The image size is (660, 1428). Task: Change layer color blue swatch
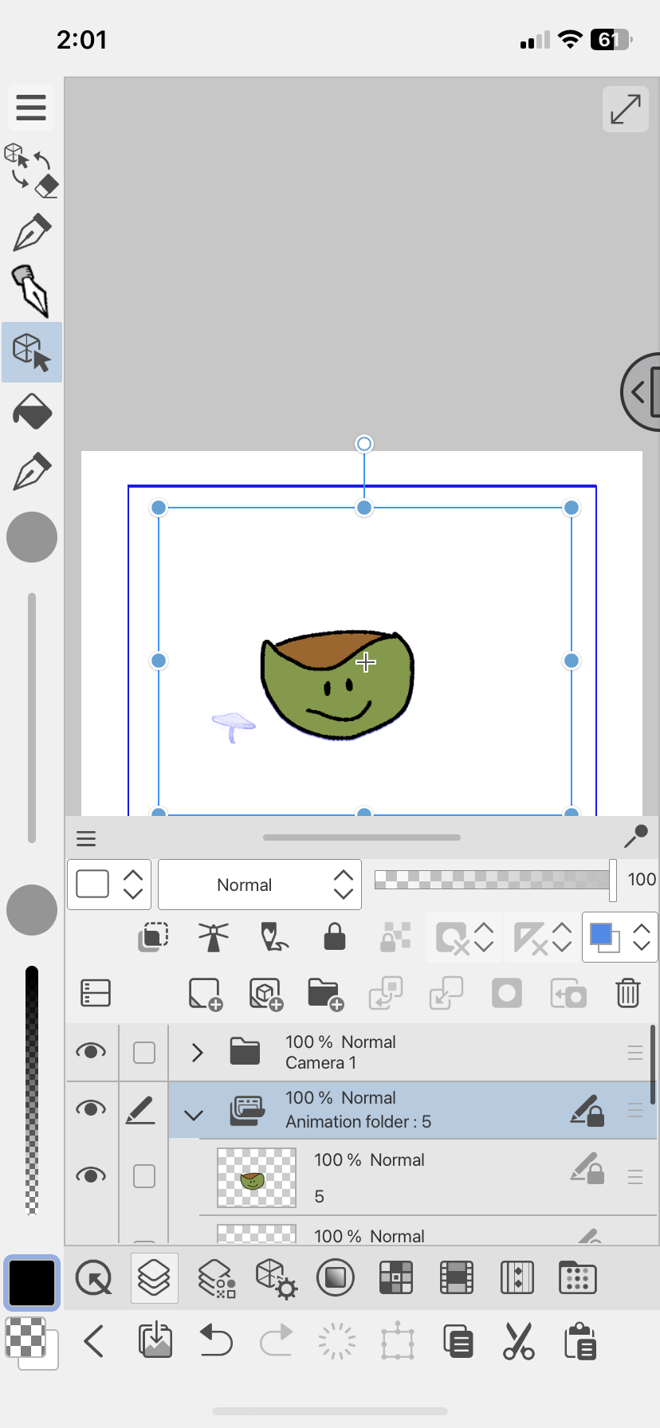point(605,937)
